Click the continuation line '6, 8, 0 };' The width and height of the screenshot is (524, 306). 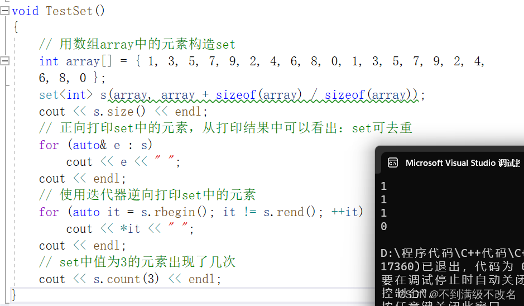click(x=72, y=78)
